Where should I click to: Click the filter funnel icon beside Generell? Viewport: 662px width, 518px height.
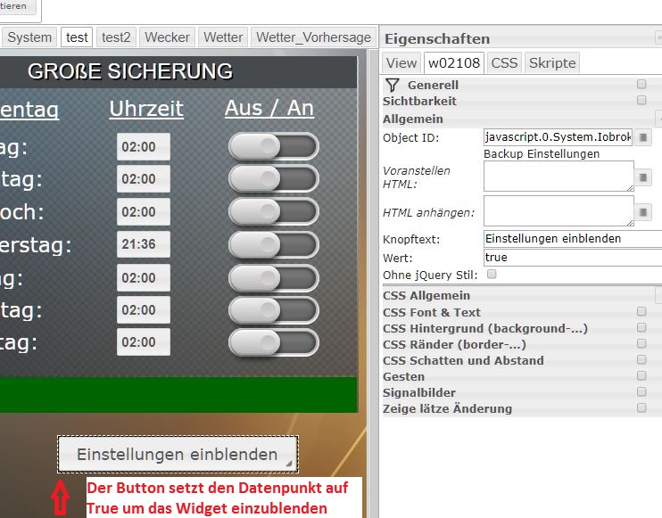pyautogui.click(x=393, y=86)
